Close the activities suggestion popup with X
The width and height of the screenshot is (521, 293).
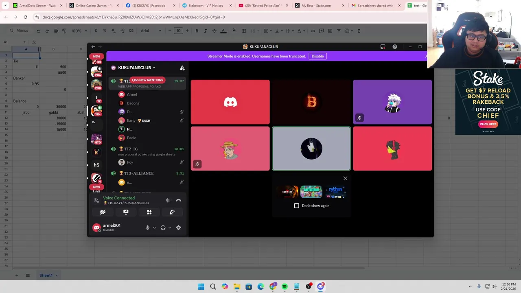pos(345,178)
